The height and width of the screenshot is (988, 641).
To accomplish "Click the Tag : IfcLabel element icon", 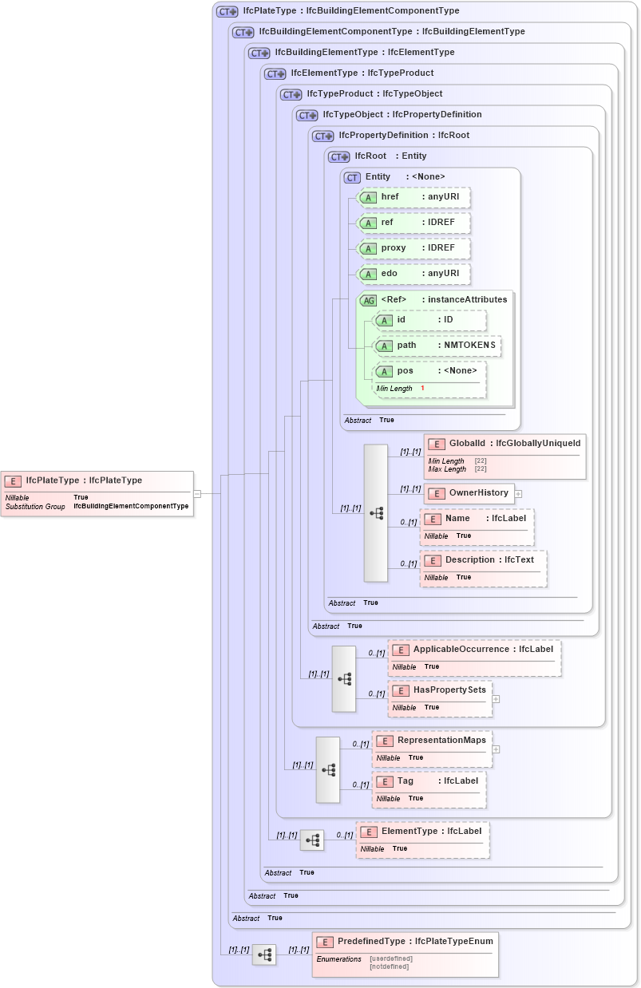I will tap(383, 781).
